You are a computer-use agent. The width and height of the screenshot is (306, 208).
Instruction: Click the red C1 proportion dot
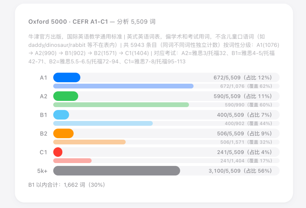[x=58, y=152]
